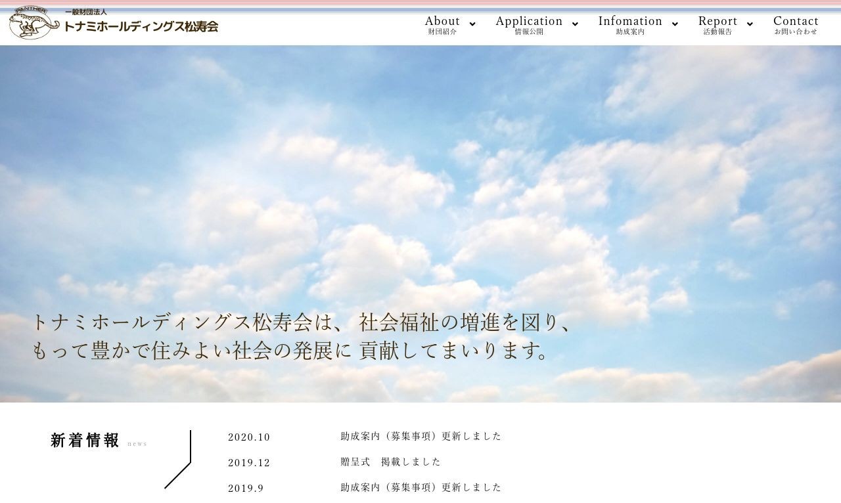Click the small 'news' label beside 新着情報
This screenshot has height=503, width=841.
point(137,444)
